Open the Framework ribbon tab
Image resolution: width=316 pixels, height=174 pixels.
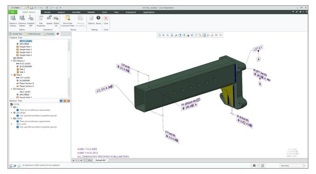(131, 12)
